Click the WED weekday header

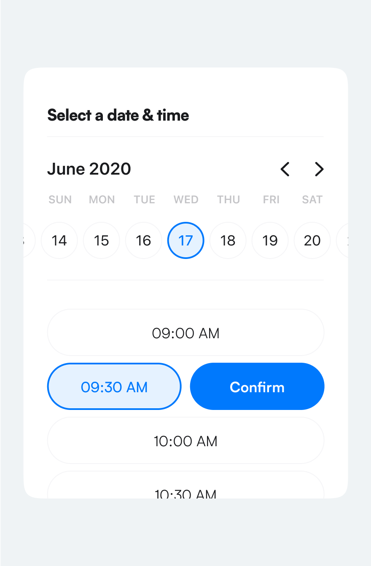click(x=186, y=199)
